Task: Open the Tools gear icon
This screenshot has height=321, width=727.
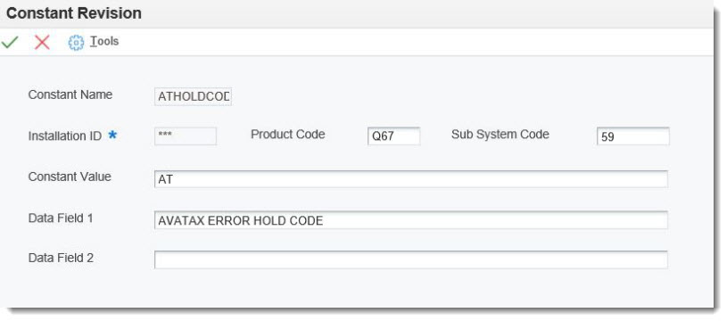Action: point(76,43)
